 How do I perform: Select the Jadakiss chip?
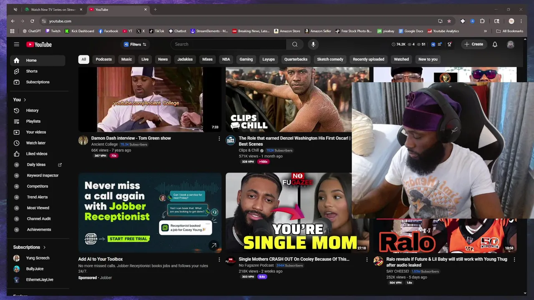(x=185, y=59)
